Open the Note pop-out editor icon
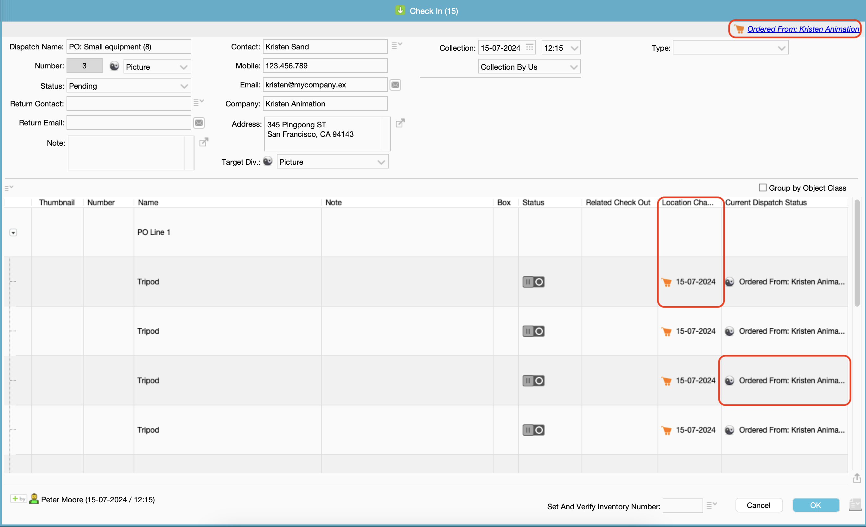 coord(204,142)
